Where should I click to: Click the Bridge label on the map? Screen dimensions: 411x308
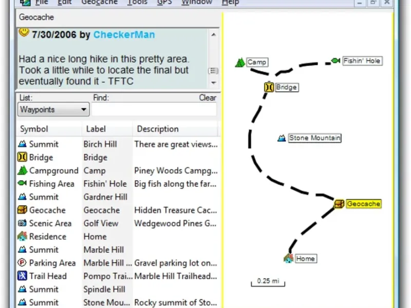tap(287, 87)
